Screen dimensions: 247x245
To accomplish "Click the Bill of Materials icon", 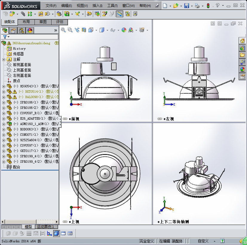I will (97, 14).
